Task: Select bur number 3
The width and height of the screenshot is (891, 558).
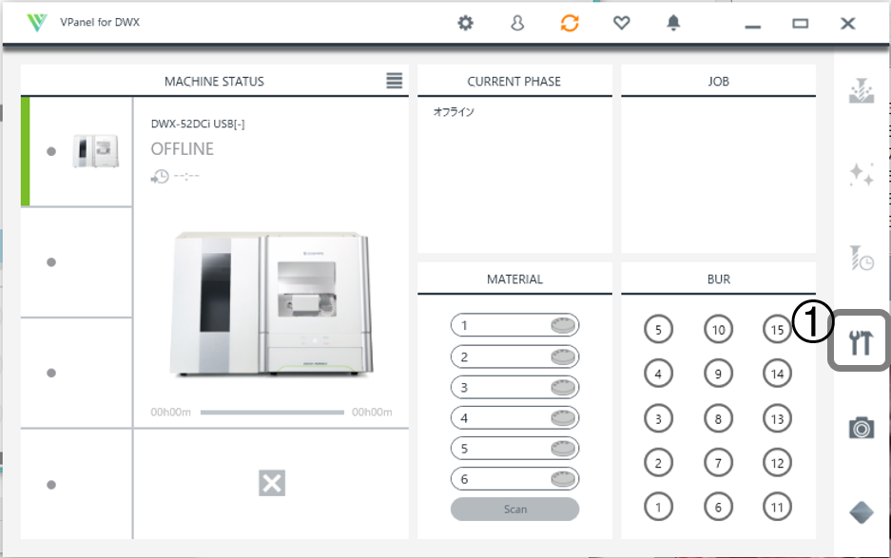Action: pyautogui.click(x=658, y=419)
